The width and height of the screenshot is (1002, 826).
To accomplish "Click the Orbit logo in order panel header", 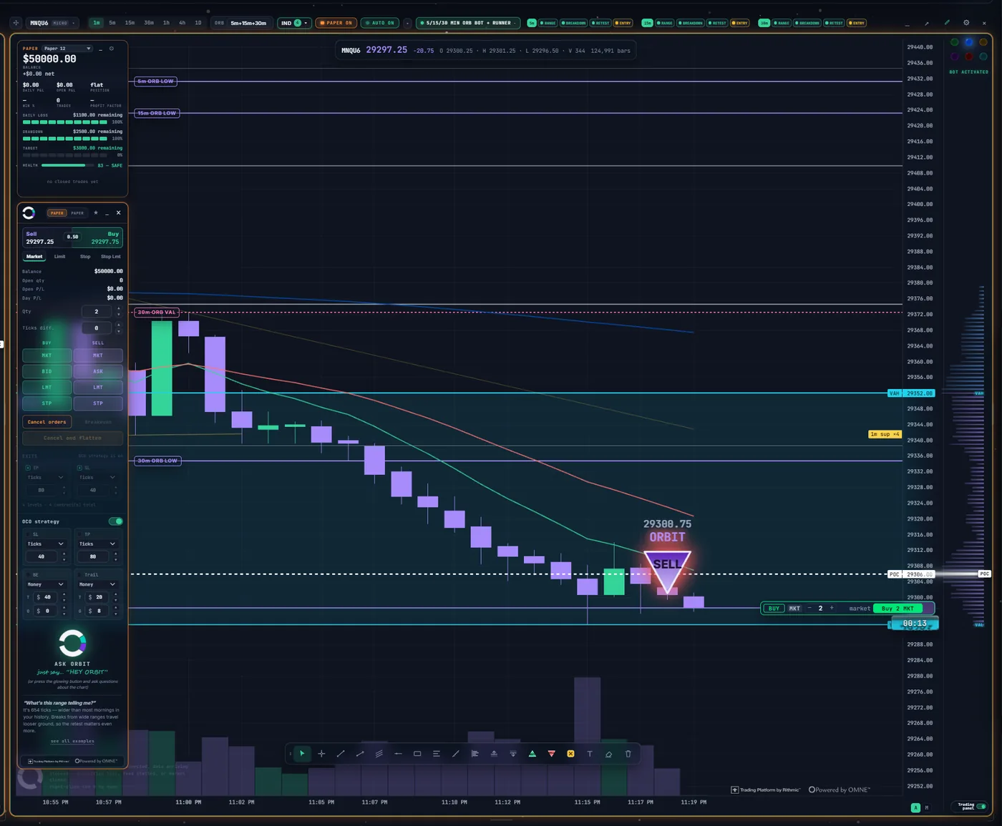I will 29,213.
